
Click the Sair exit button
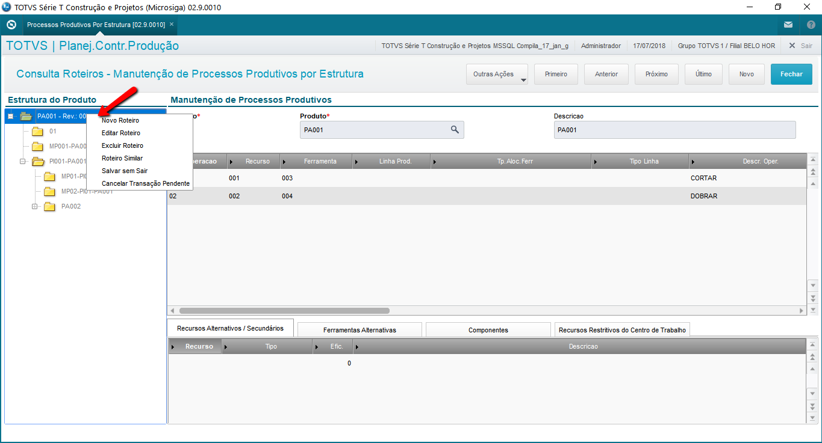pyautogui.click(x=801, y=46)
